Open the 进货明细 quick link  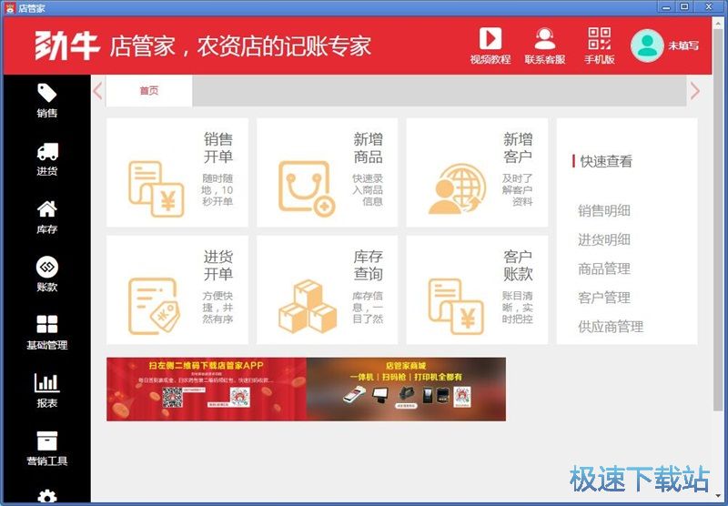[604, 239]
